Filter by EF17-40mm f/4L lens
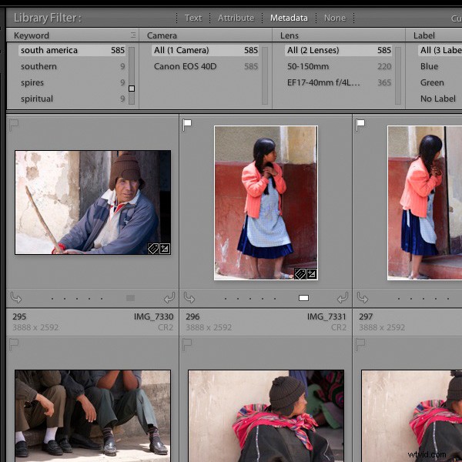Viewport: 462px width, 462px height. (339, 82)
